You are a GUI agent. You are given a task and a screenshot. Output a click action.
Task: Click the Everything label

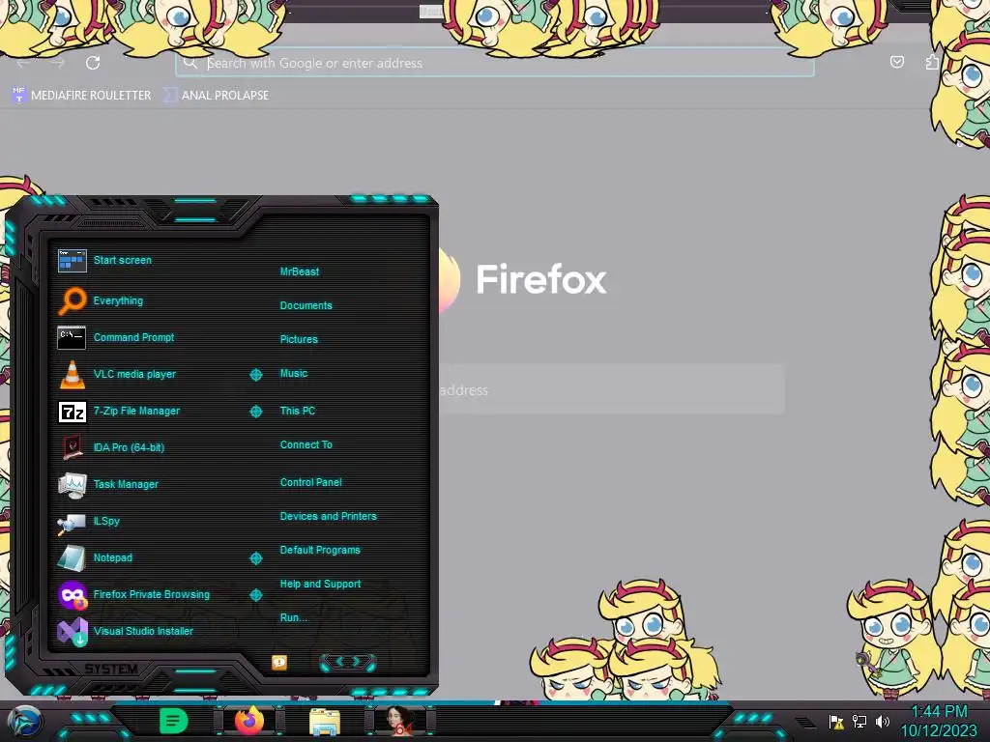[118, 301]
